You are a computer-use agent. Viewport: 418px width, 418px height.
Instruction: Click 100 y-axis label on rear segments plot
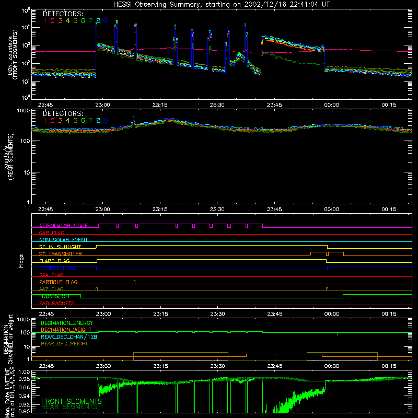pos(25,141)
